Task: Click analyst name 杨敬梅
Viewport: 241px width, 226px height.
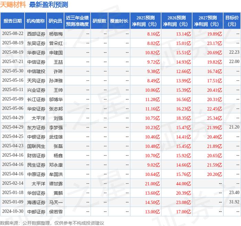Action: coord(56,34)
